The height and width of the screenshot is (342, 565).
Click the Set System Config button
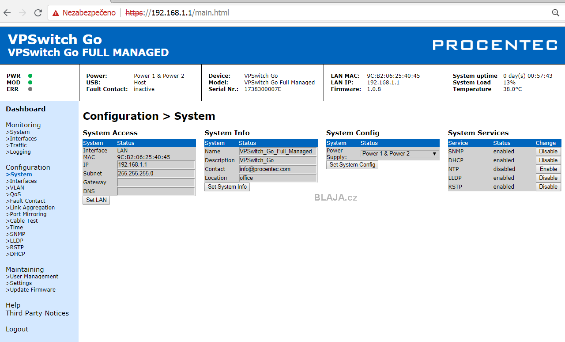(x=352, y=165)
